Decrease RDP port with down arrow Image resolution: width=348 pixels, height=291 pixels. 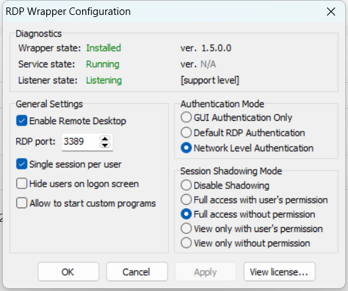coord(104,145)
